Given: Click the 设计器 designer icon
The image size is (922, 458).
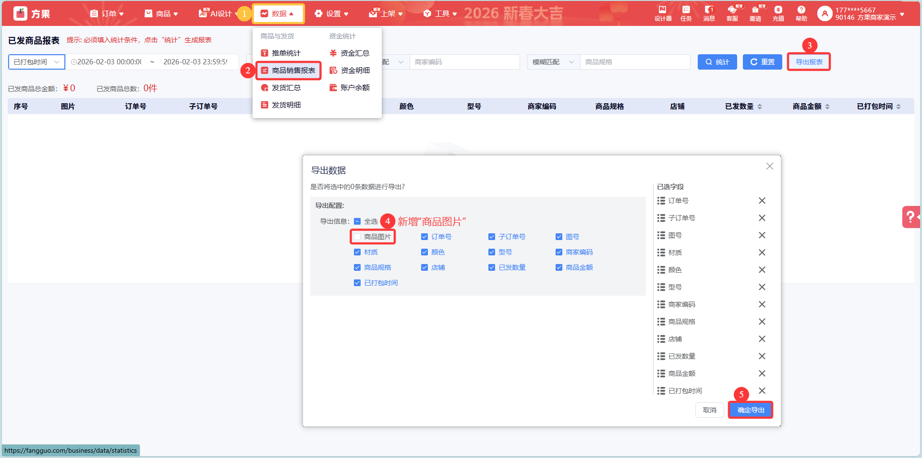Looking at the screenshot, I should 663,13.
